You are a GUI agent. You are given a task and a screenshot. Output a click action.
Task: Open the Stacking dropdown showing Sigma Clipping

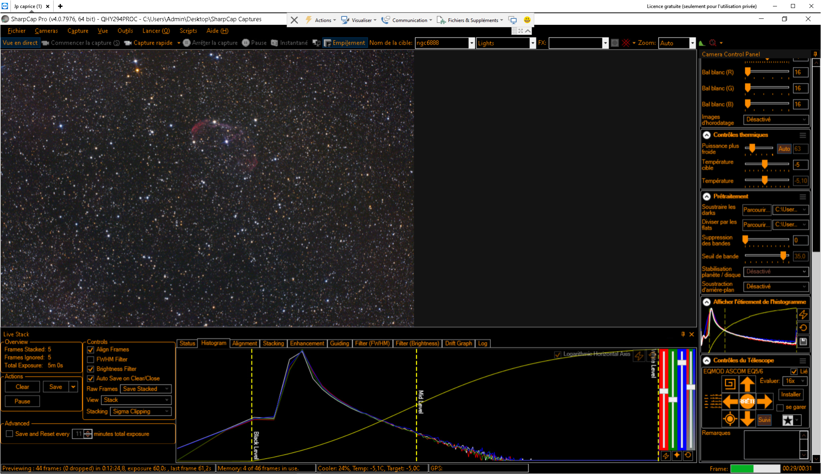tap(141, 411)
